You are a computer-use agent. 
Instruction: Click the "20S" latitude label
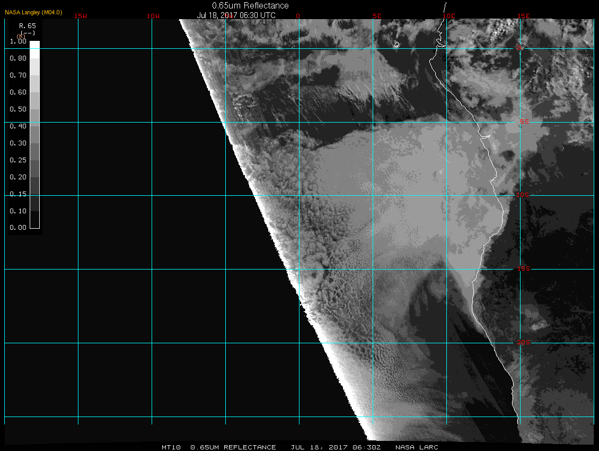coord(524,342)
